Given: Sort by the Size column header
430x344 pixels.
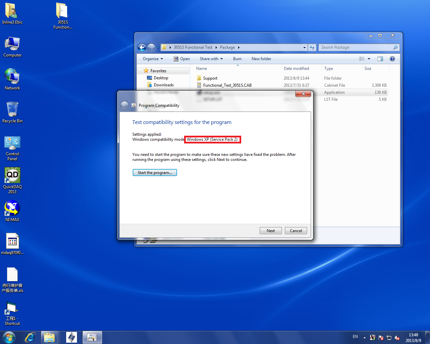Looking at the screenshot, I should (376, 69).
